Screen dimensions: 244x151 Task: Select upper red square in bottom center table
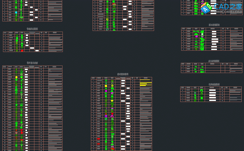[x=99, y=139]
